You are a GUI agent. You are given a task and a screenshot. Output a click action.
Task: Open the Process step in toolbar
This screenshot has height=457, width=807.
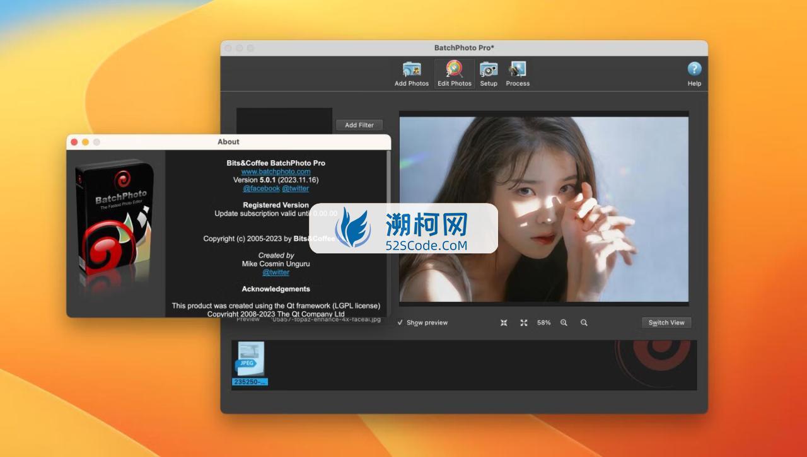click(518, 74)
